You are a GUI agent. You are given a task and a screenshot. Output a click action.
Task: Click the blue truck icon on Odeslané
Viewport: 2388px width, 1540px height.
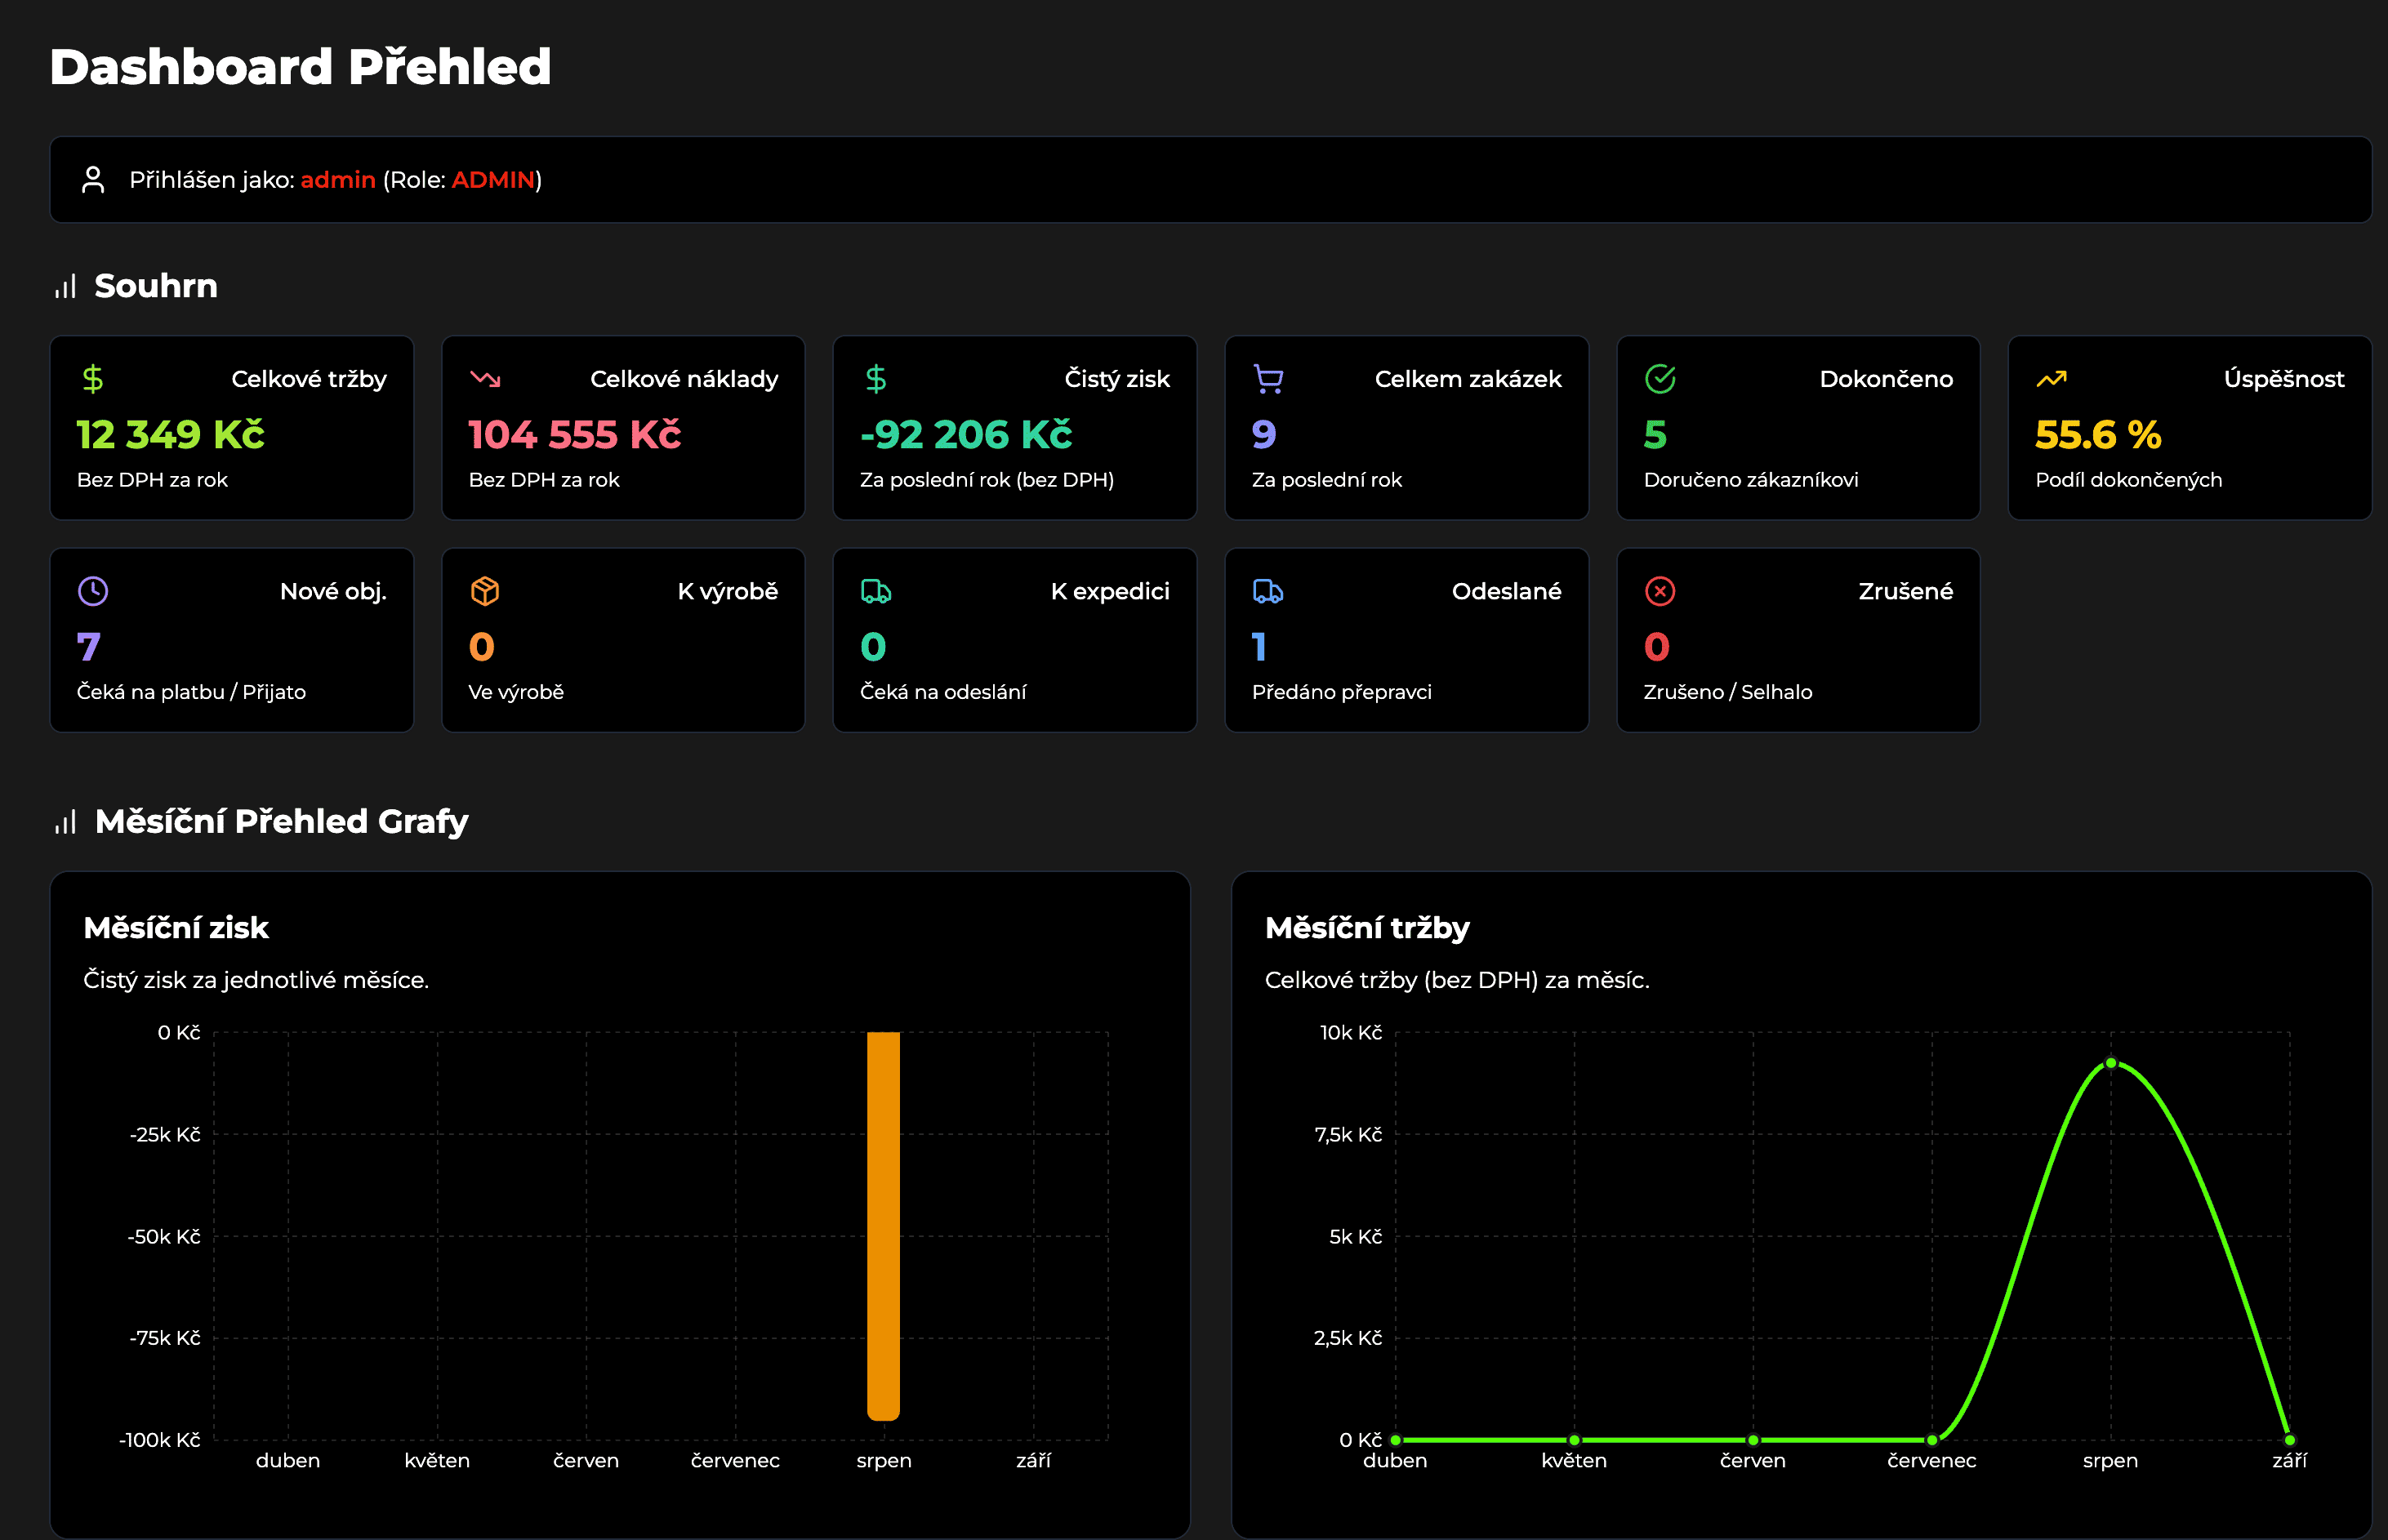point(1268,591)
